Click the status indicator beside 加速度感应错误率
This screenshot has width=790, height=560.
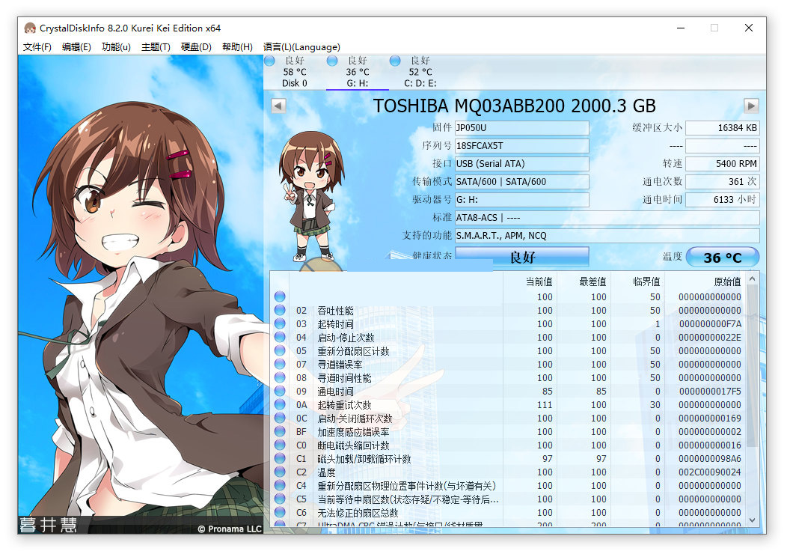tap(279, 431)
